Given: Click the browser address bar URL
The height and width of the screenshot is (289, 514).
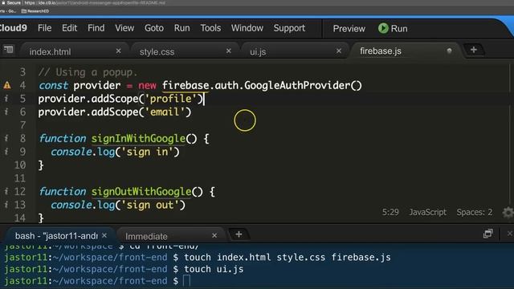Looking at the screenshot, I should [95, 3].
